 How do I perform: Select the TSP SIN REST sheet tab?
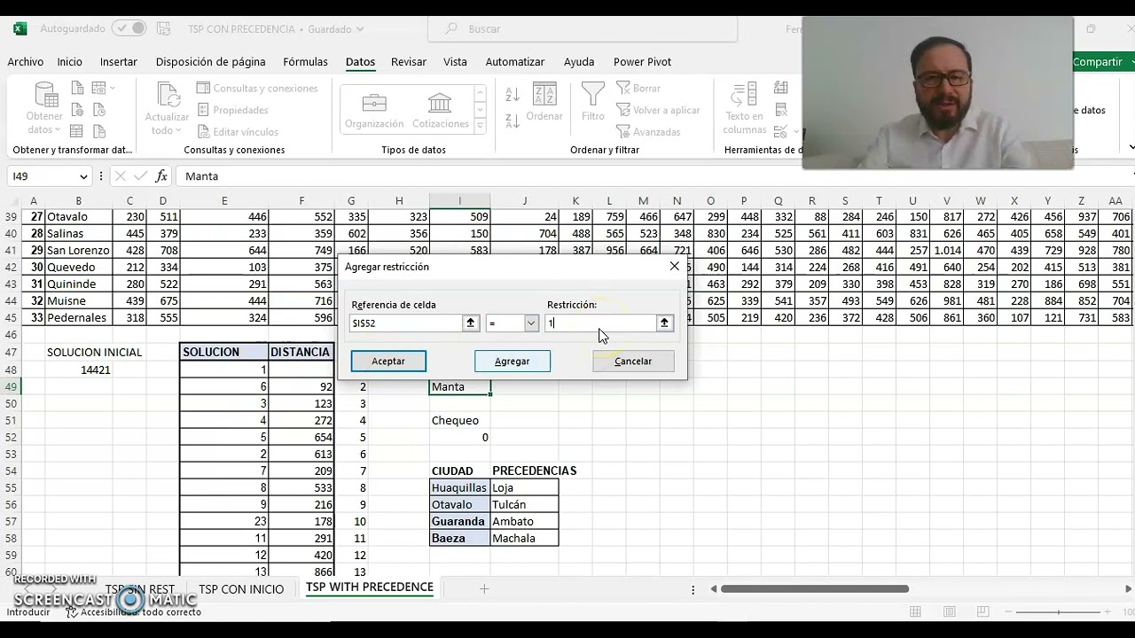140,589
